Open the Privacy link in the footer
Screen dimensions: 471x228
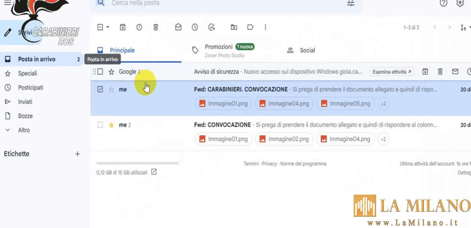(x=269, y=164)
